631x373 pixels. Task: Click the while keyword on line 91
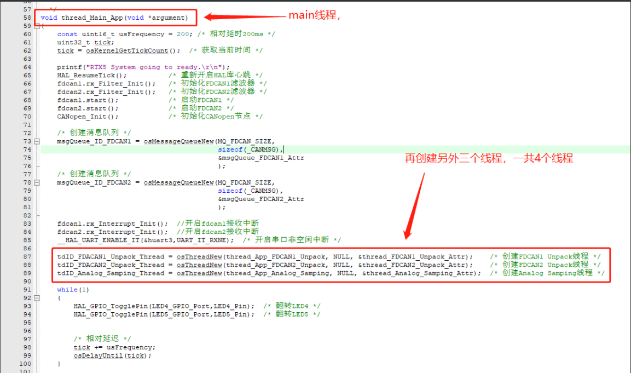pyautogui.click(x=66, y=289)
